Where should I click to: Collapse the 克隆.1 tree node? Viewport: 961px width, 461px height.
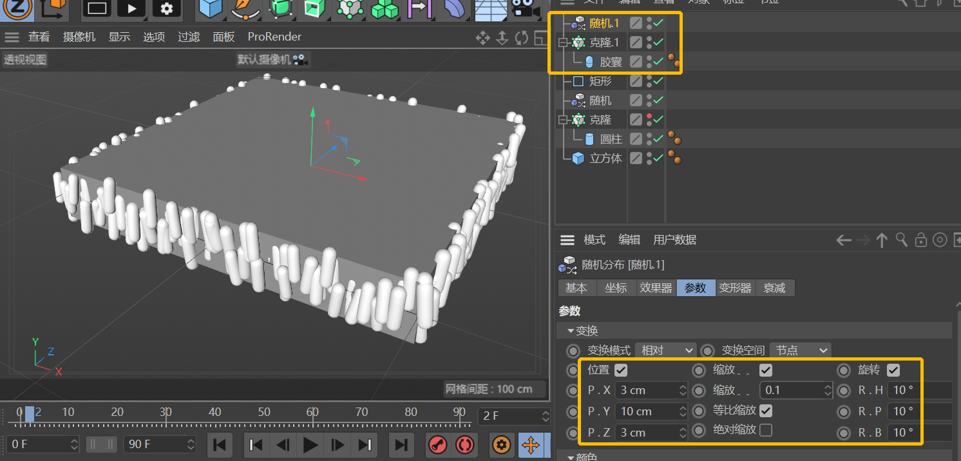point(563,42)
